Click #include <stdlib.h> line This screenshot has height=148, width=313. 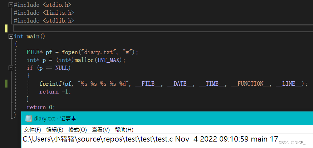44,20
